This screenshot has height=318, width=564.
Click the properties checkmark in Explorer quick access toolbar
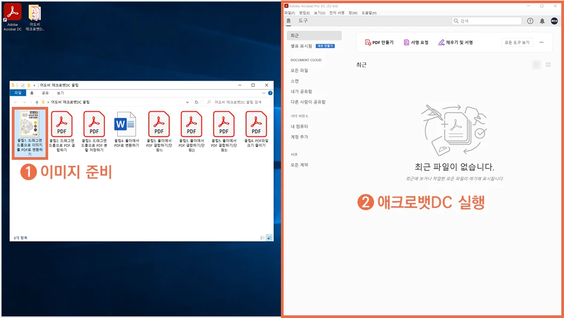click(x=22, y=85)
